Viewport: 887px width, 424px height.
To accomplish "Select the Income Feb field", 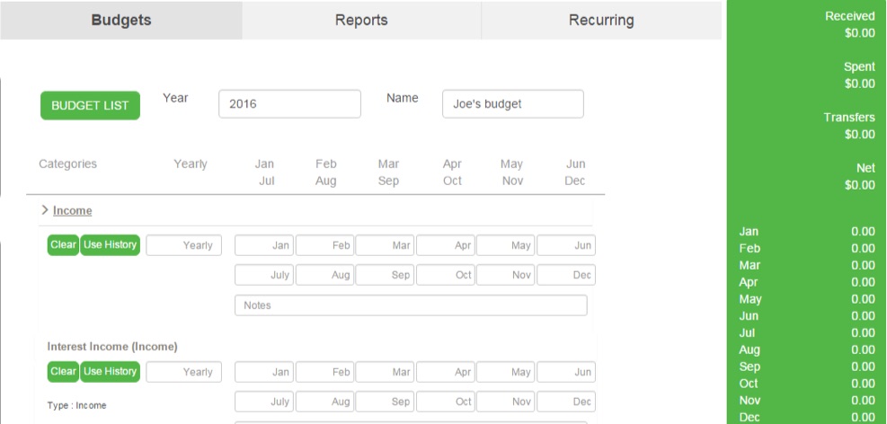I will coord(324,245).
